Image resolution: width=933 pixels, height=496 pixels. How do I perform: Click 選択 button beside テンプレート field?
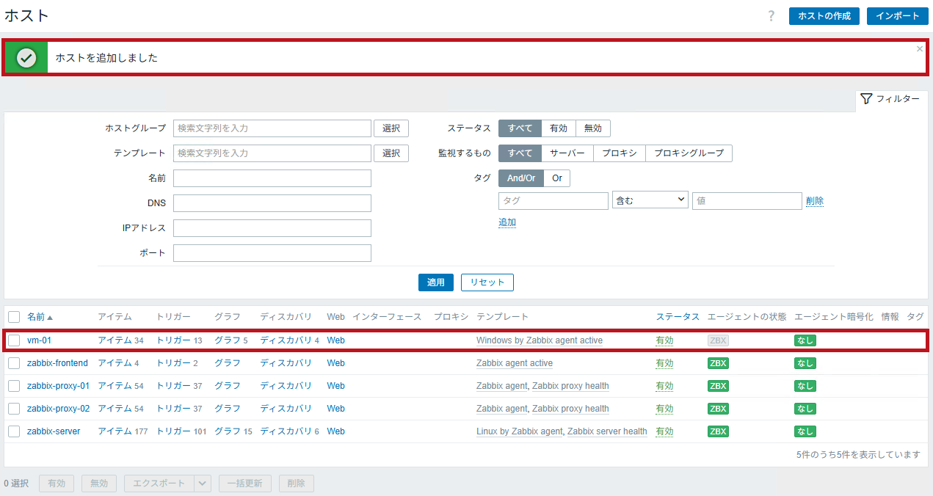point(391,153)
